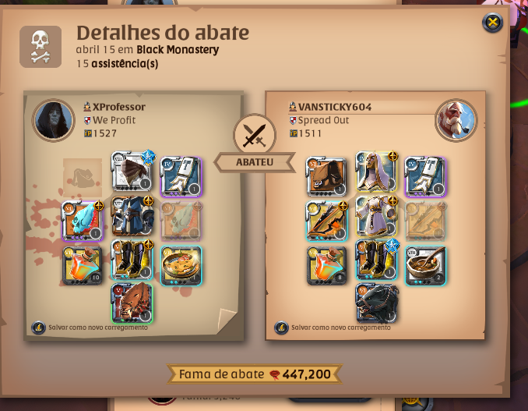Select XProfessor's dark blue armor jacket
The height and width of the screenshot is (411, 528).
tap(132, 216)
